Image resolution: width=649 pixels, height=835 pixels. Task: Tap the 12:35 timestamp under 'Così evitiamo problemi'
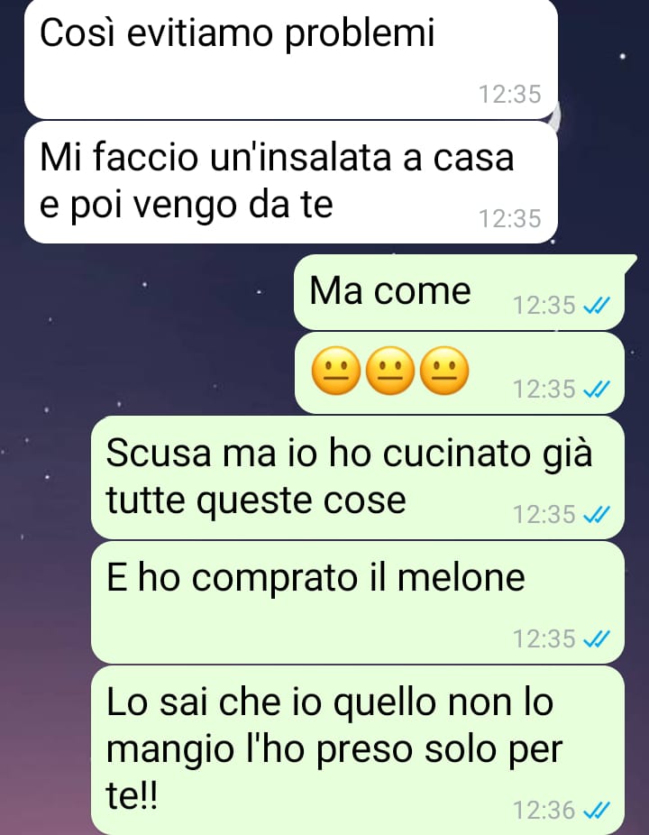pos(509,95)
